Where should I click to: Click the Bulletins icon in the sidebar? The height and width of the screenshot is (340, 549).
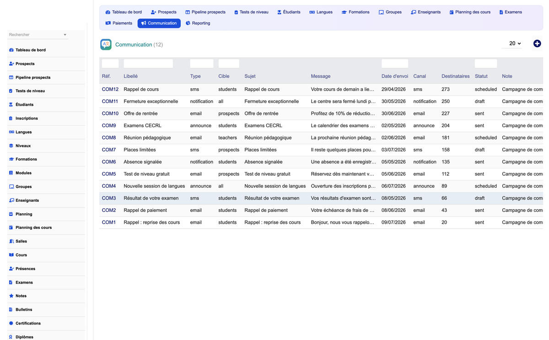tap(11, 310)
